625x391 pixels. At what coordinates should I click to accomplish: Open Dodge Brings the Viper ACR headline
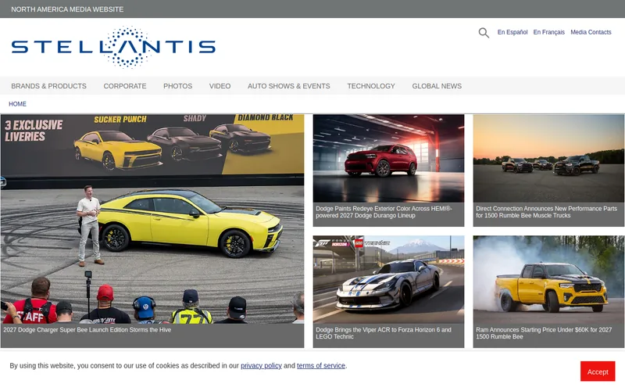384,333
